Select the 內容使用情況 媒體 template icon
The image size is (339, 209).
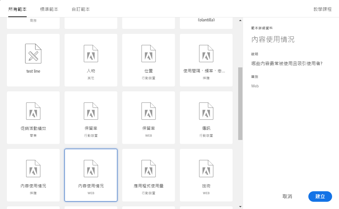click(33, 169)
